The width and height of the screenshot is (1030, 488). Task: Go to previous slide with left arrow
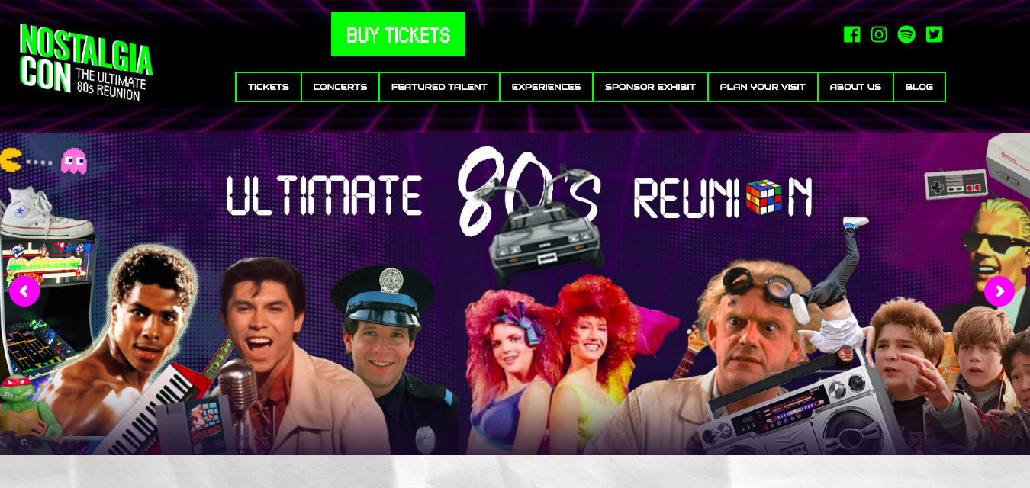24,291
